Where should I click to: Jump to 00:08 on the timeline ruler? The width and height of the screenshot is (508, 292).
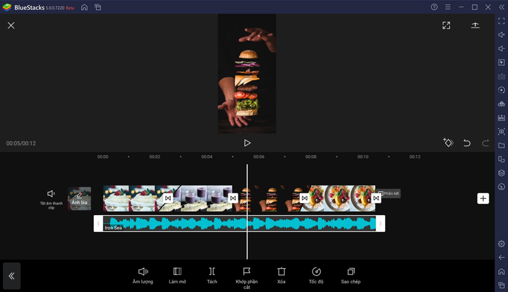(311, 156)
